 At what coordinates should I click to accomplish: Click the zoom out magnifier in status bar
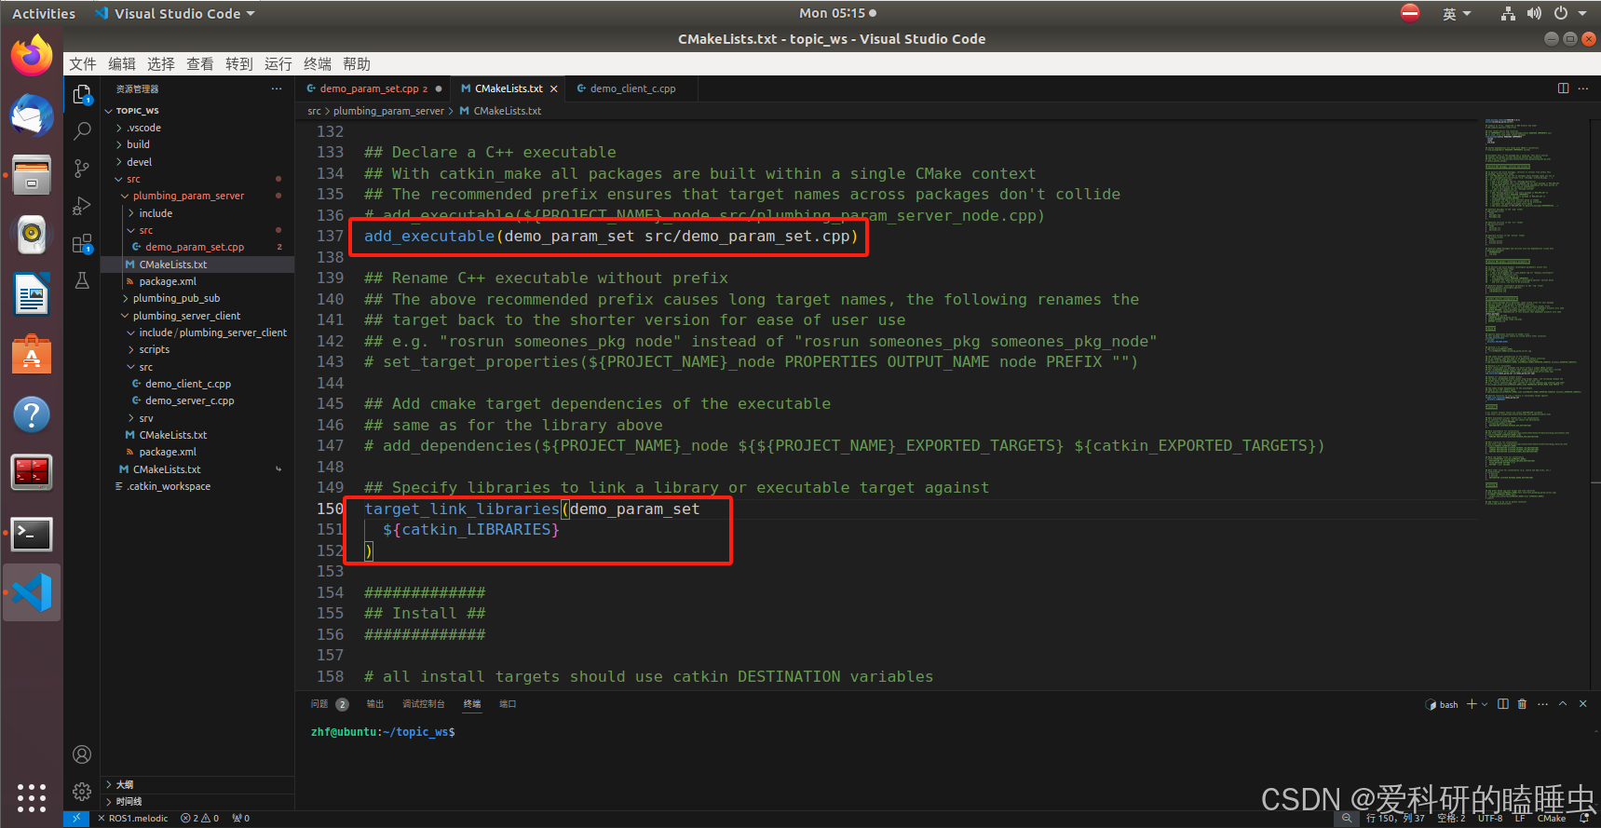1346,819
